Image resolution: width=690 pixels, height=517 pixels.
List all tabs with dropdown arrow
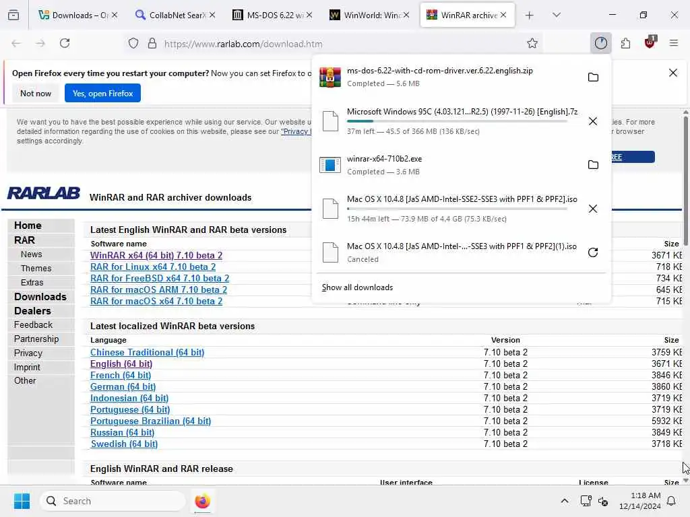tap(556, 15)
